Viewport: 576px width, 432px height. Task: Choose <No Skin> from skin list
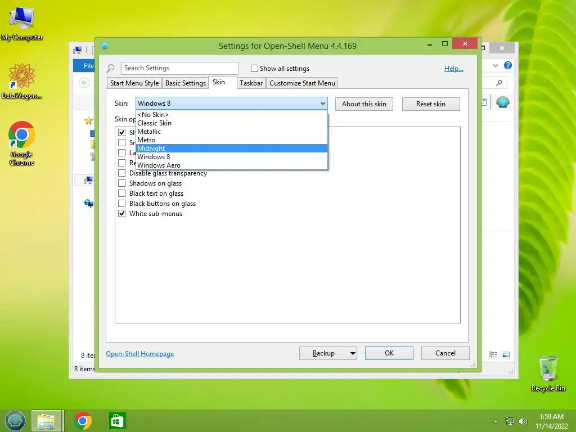tap(231, 115)
